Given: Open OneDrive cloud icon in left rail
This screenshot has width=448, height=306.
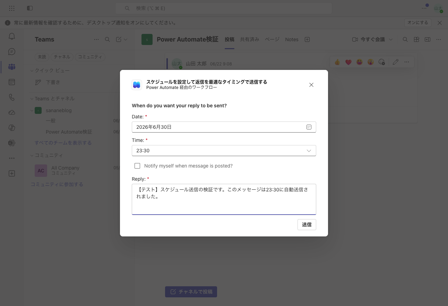Looking at the screenshot, I should click(x=12, y=112).
